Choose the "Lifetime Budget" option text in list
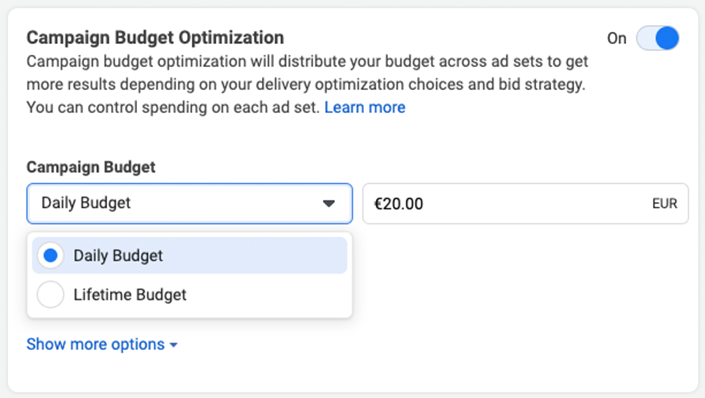Viewport: 705px width, 398px height. click(130, 295)
